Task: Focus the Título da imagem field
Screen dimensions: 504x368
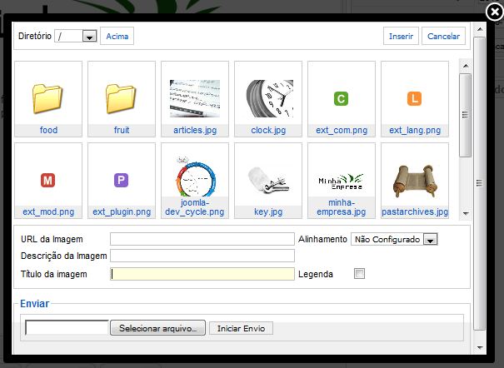Action: click(202, 274)
